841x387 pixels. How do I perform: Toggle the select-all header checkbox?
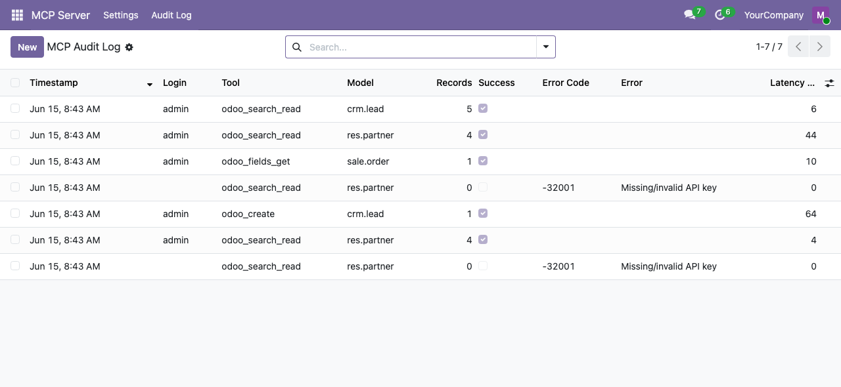[15, 83]
